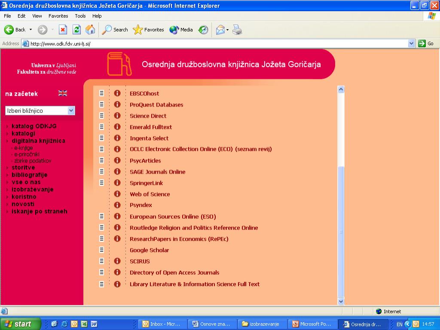Open the Favorites star in the toolbar
Image resolution: width=440 pixels, height=330 pixels.
pyautogui.click(x=148, y=30)
